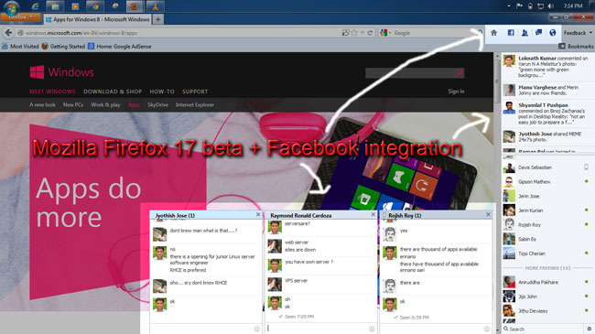Click the 'Sign in' link
Image resolution: width=595 pixels, height=334 pixels.
pyautogui.click(x=456, y=92)
